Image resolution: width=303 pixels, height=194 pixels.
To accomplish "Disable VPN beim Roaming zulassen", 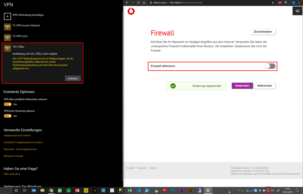I will 7,116.
